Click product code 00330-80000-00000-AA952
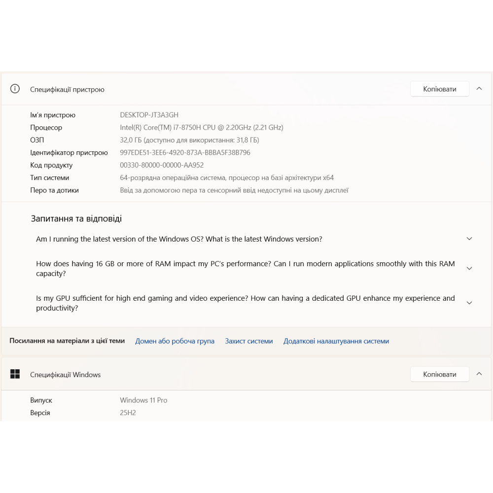The image size is (493, 493). (162, 165)
